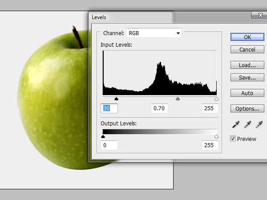The image size is (267, 200).
Task: Select the black point eyedropper
Action: point(236,124)
